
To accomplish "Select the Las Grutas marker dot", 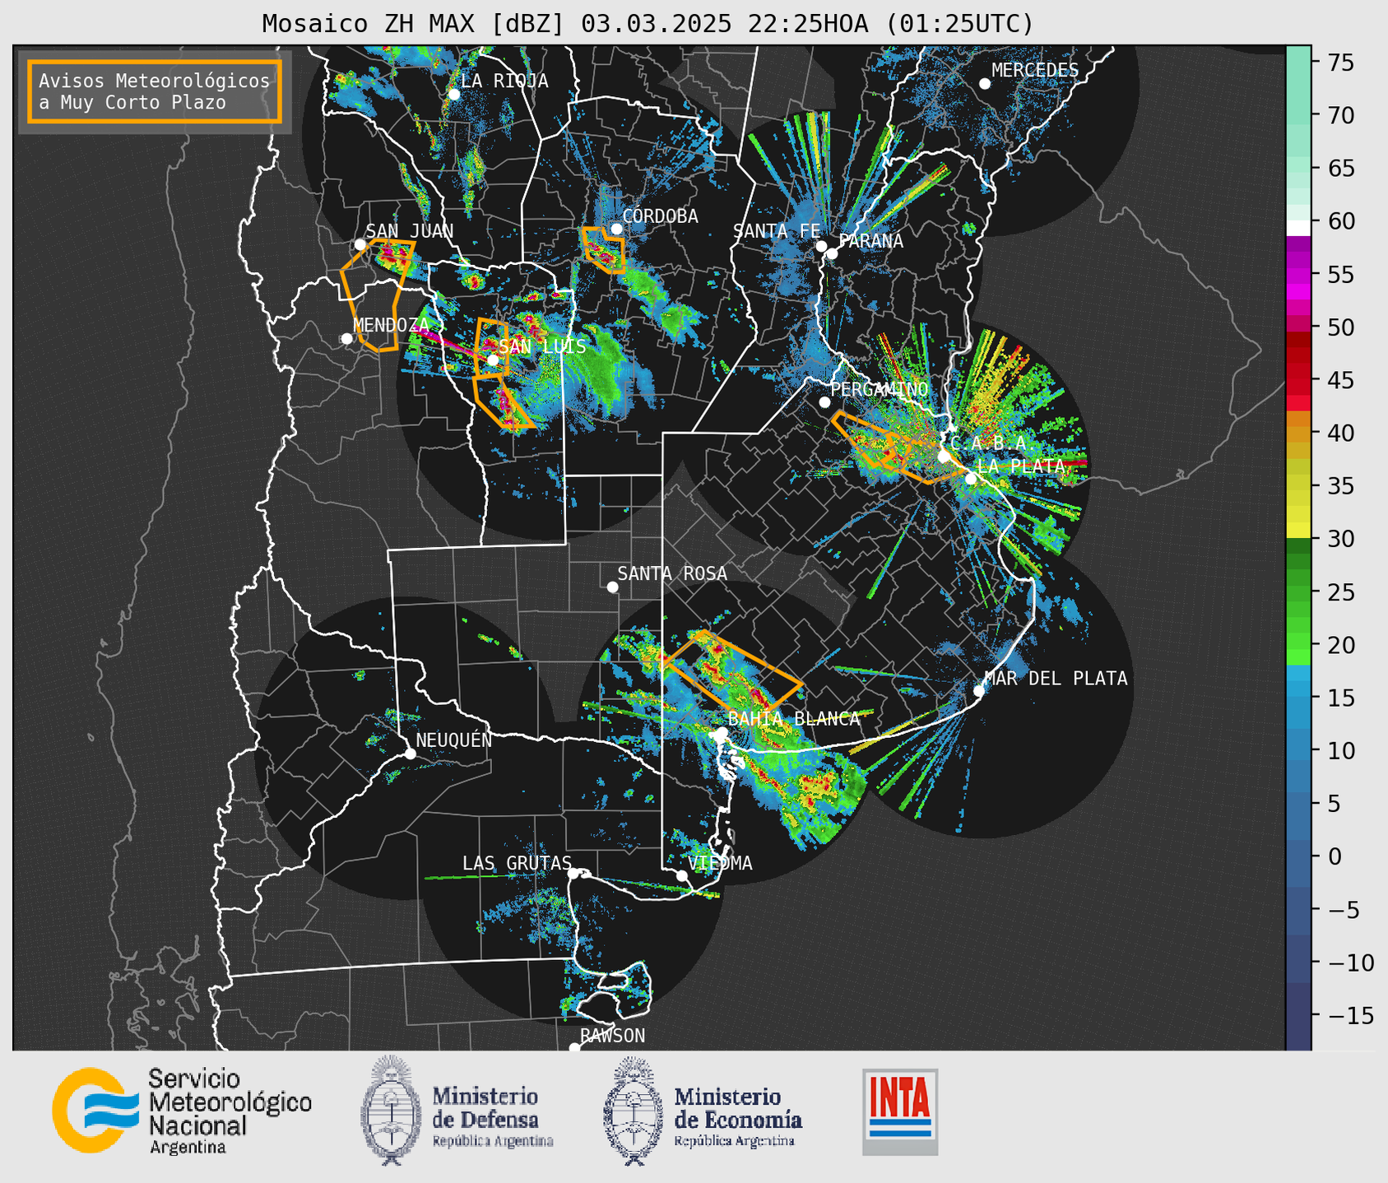I will coord(573,874).
